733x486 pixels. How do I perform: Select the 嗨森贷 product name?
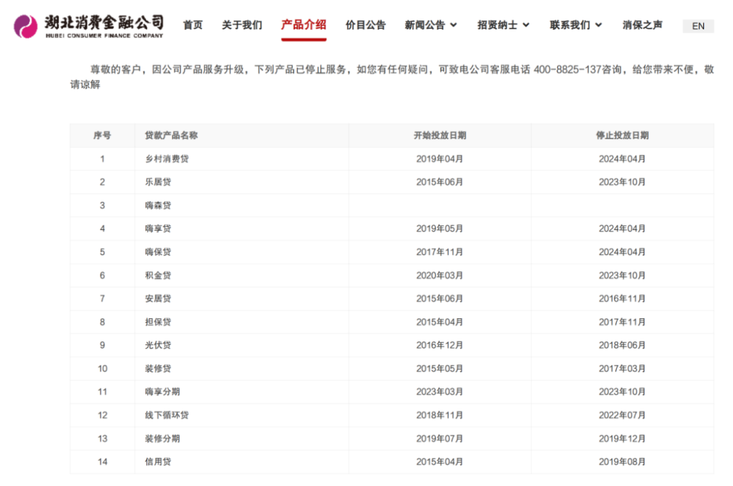pos(158,206)
